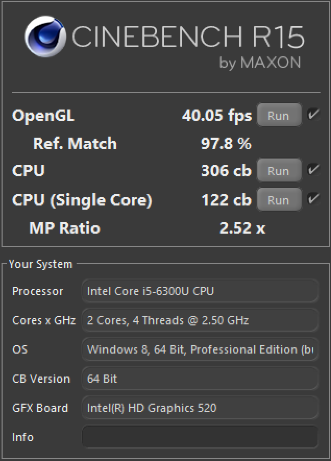
Task: Click the MP Ratio 2.52 x value
Action: click(x=242, y=228)
